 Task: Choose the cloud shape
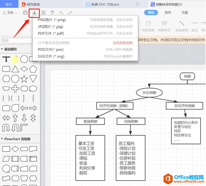[24, 89]
